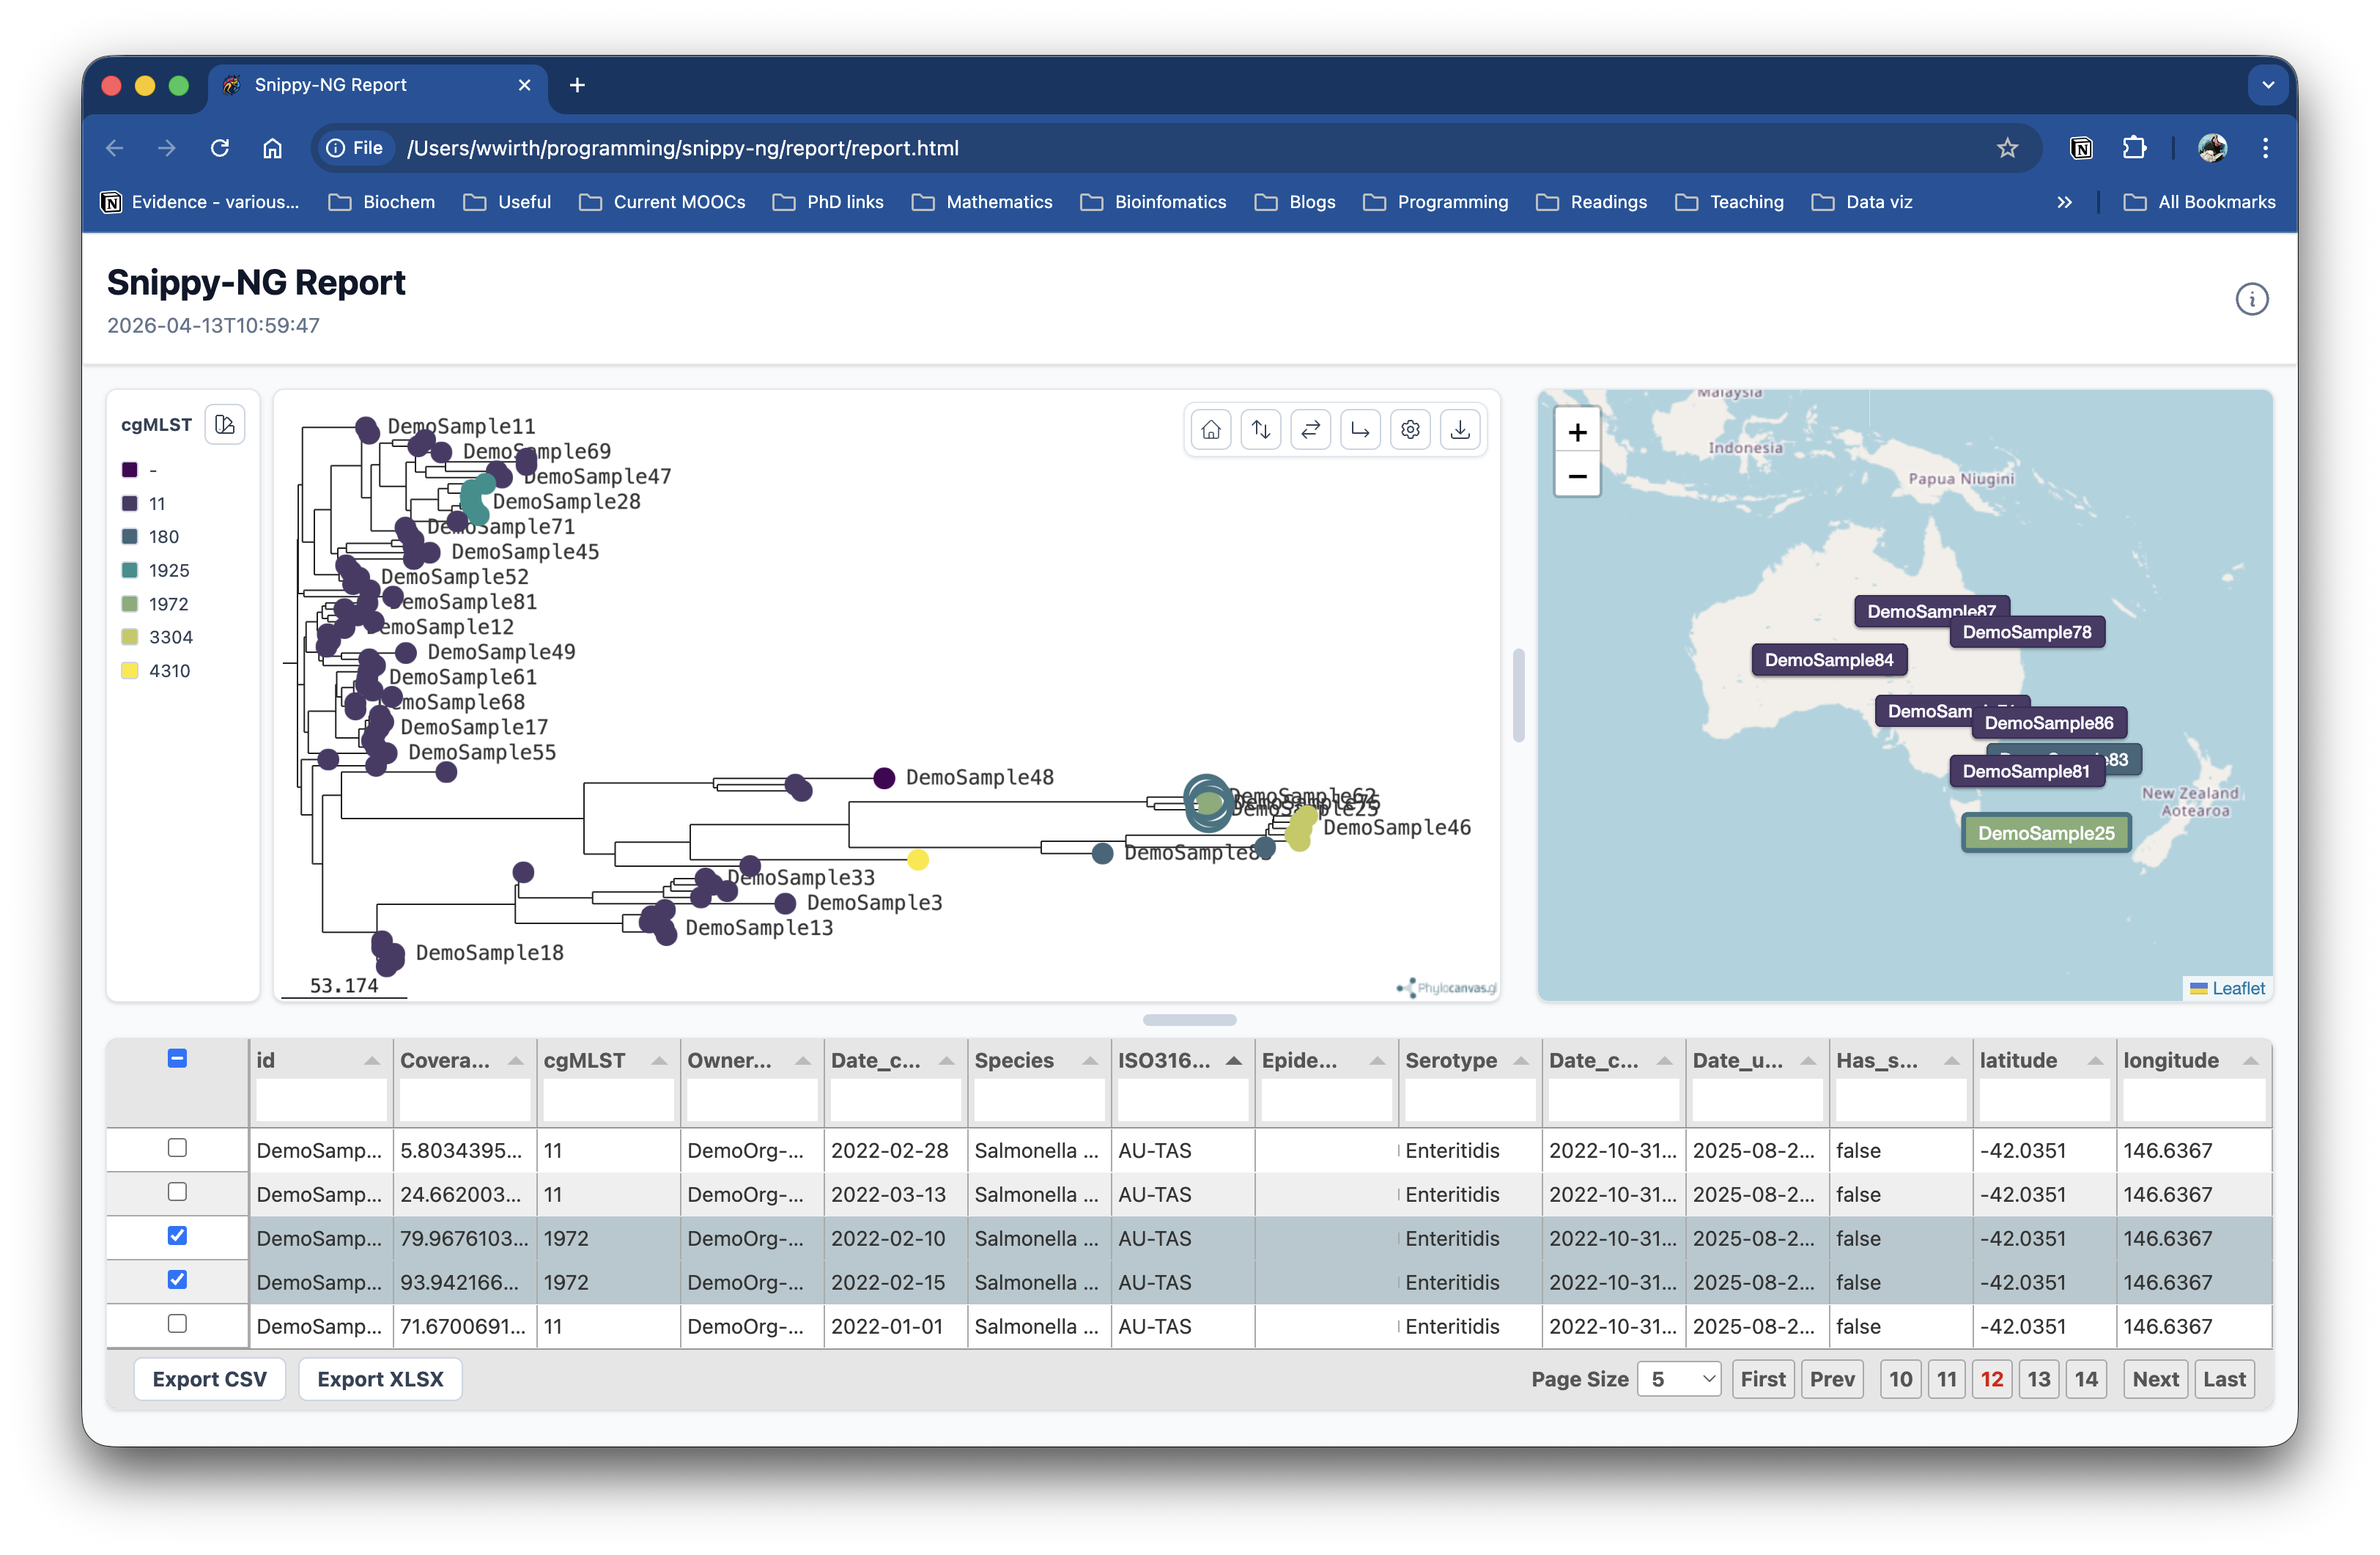Open the Notion browser extension
Image resolution: width=2380 pixels, height=1555 pixels.
(x=2081, y=148)
